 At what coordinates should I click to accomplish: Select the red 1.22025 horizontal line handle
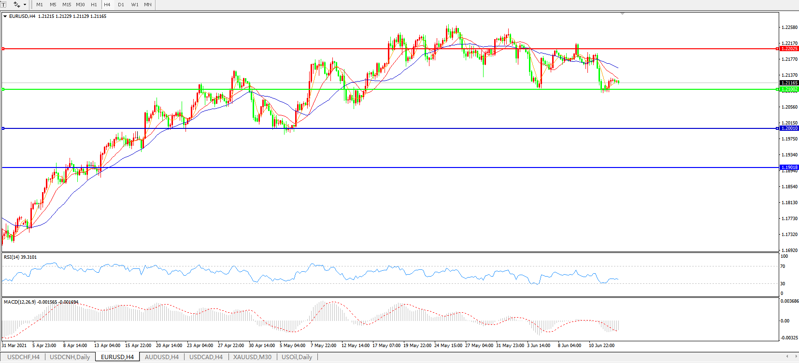point(3,49)
